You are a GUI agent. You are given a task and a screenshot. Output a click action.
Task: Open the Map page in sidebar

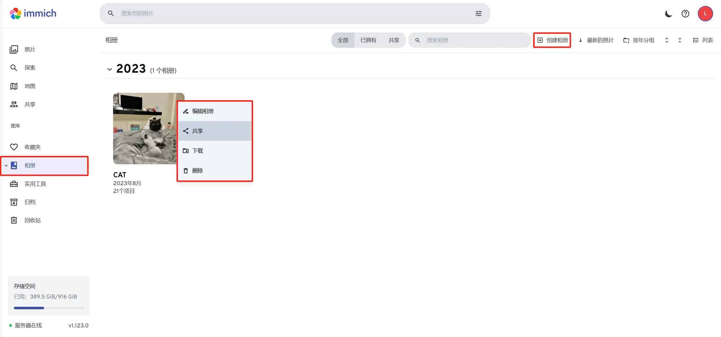pyautogui.click(x=29, y=86)
